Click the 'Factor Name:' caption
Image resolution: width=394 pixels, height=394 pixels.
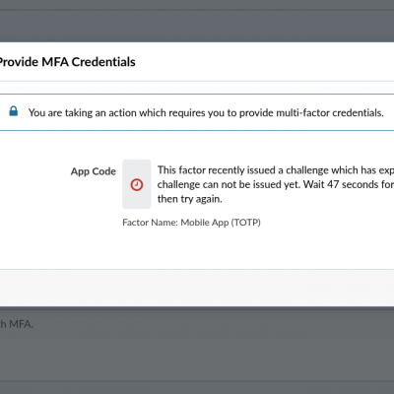(150, 223)
